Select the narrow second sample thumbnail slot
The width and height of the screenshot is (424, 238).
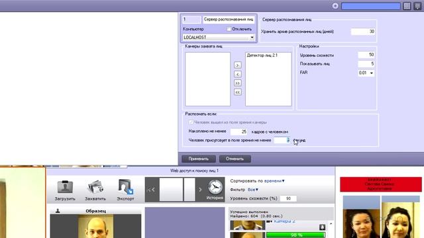189,189
